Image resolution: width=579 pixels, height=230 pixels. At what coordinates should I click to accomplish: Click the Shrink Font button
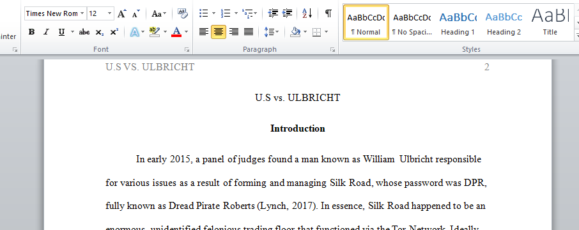pos(136,13)
